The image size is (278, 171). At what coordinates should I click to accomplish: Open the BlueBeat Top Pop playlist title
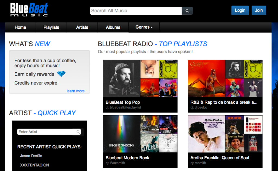click(x=123, y=102)
